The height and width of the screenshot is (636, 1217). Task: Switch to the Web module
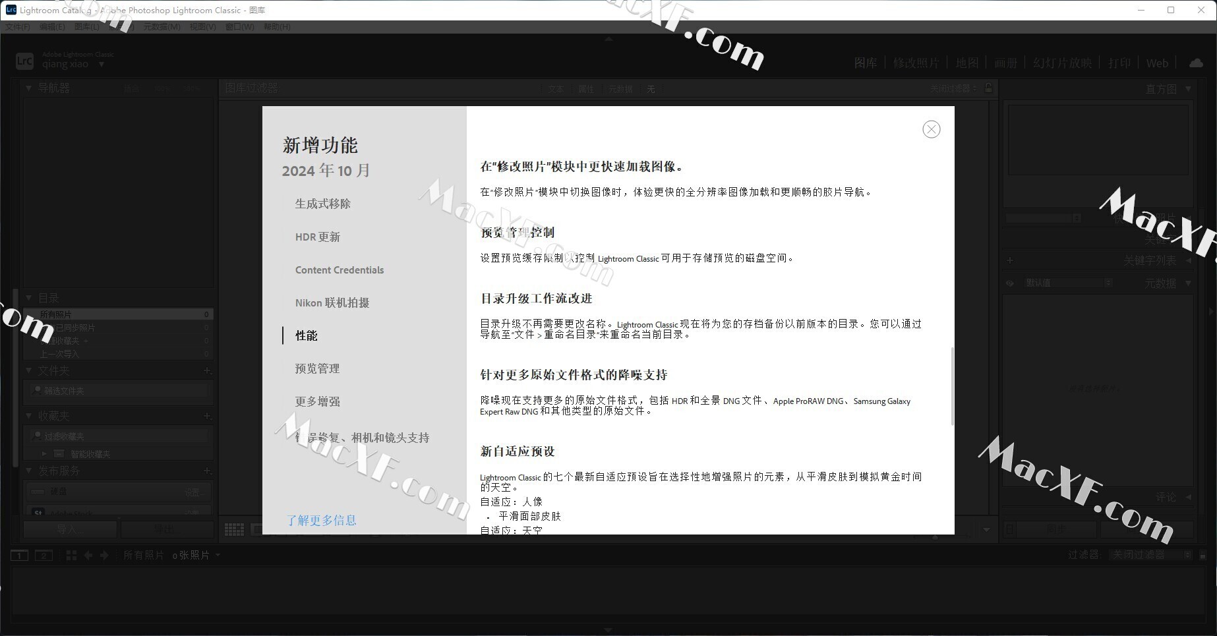pyautogui.click(x=1157, y=63)
